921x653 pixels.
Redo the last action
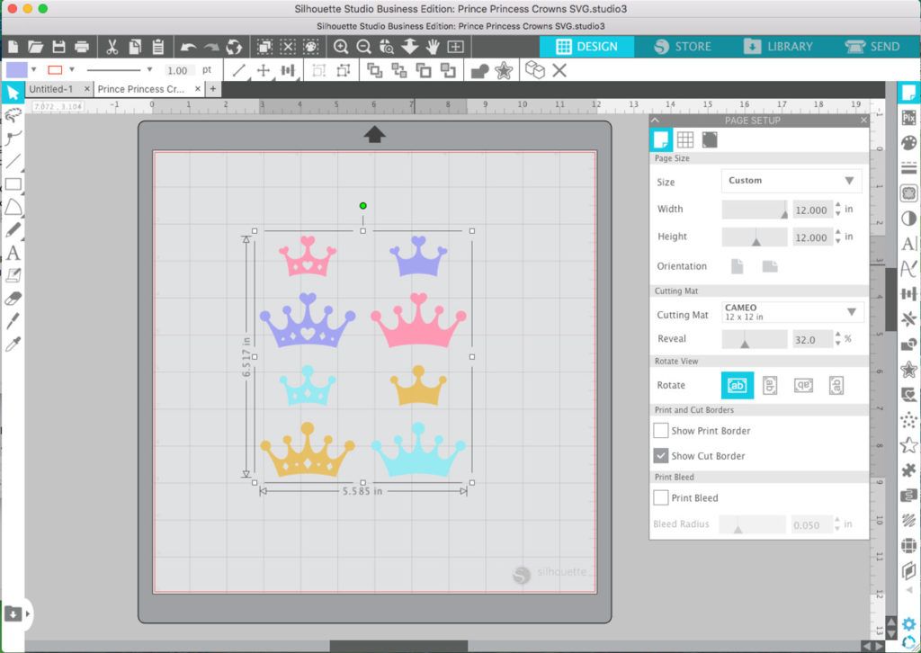[x=210, y=47]
